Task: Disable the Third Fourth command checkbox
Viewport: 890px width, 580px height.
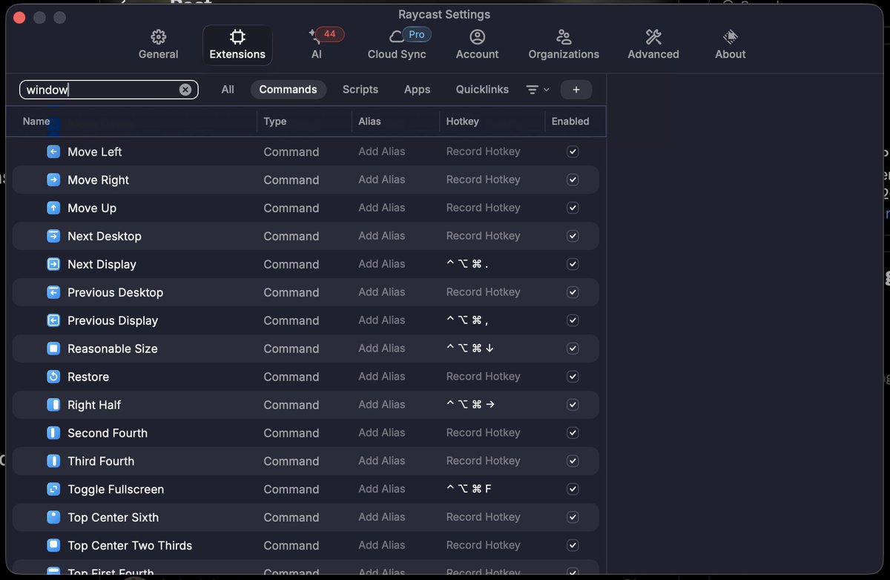Action: 573,461
